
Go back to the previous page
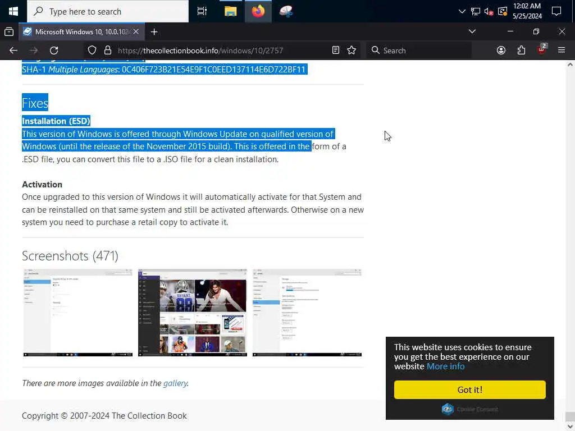click(x=13, y=50)
